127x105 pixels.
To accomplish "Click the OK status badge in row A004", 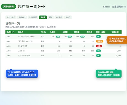I will [x=99, y=51].
